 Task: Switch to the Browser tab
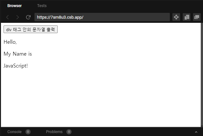15,6
